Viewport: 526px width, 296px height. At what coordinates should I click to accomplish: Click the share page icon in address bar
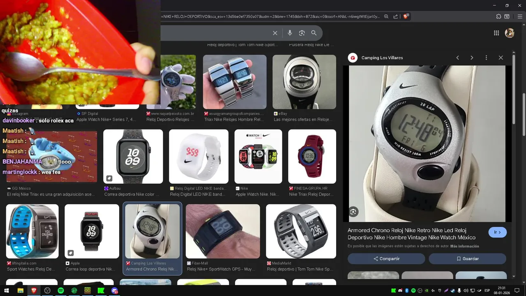click(x=395, y=16)
